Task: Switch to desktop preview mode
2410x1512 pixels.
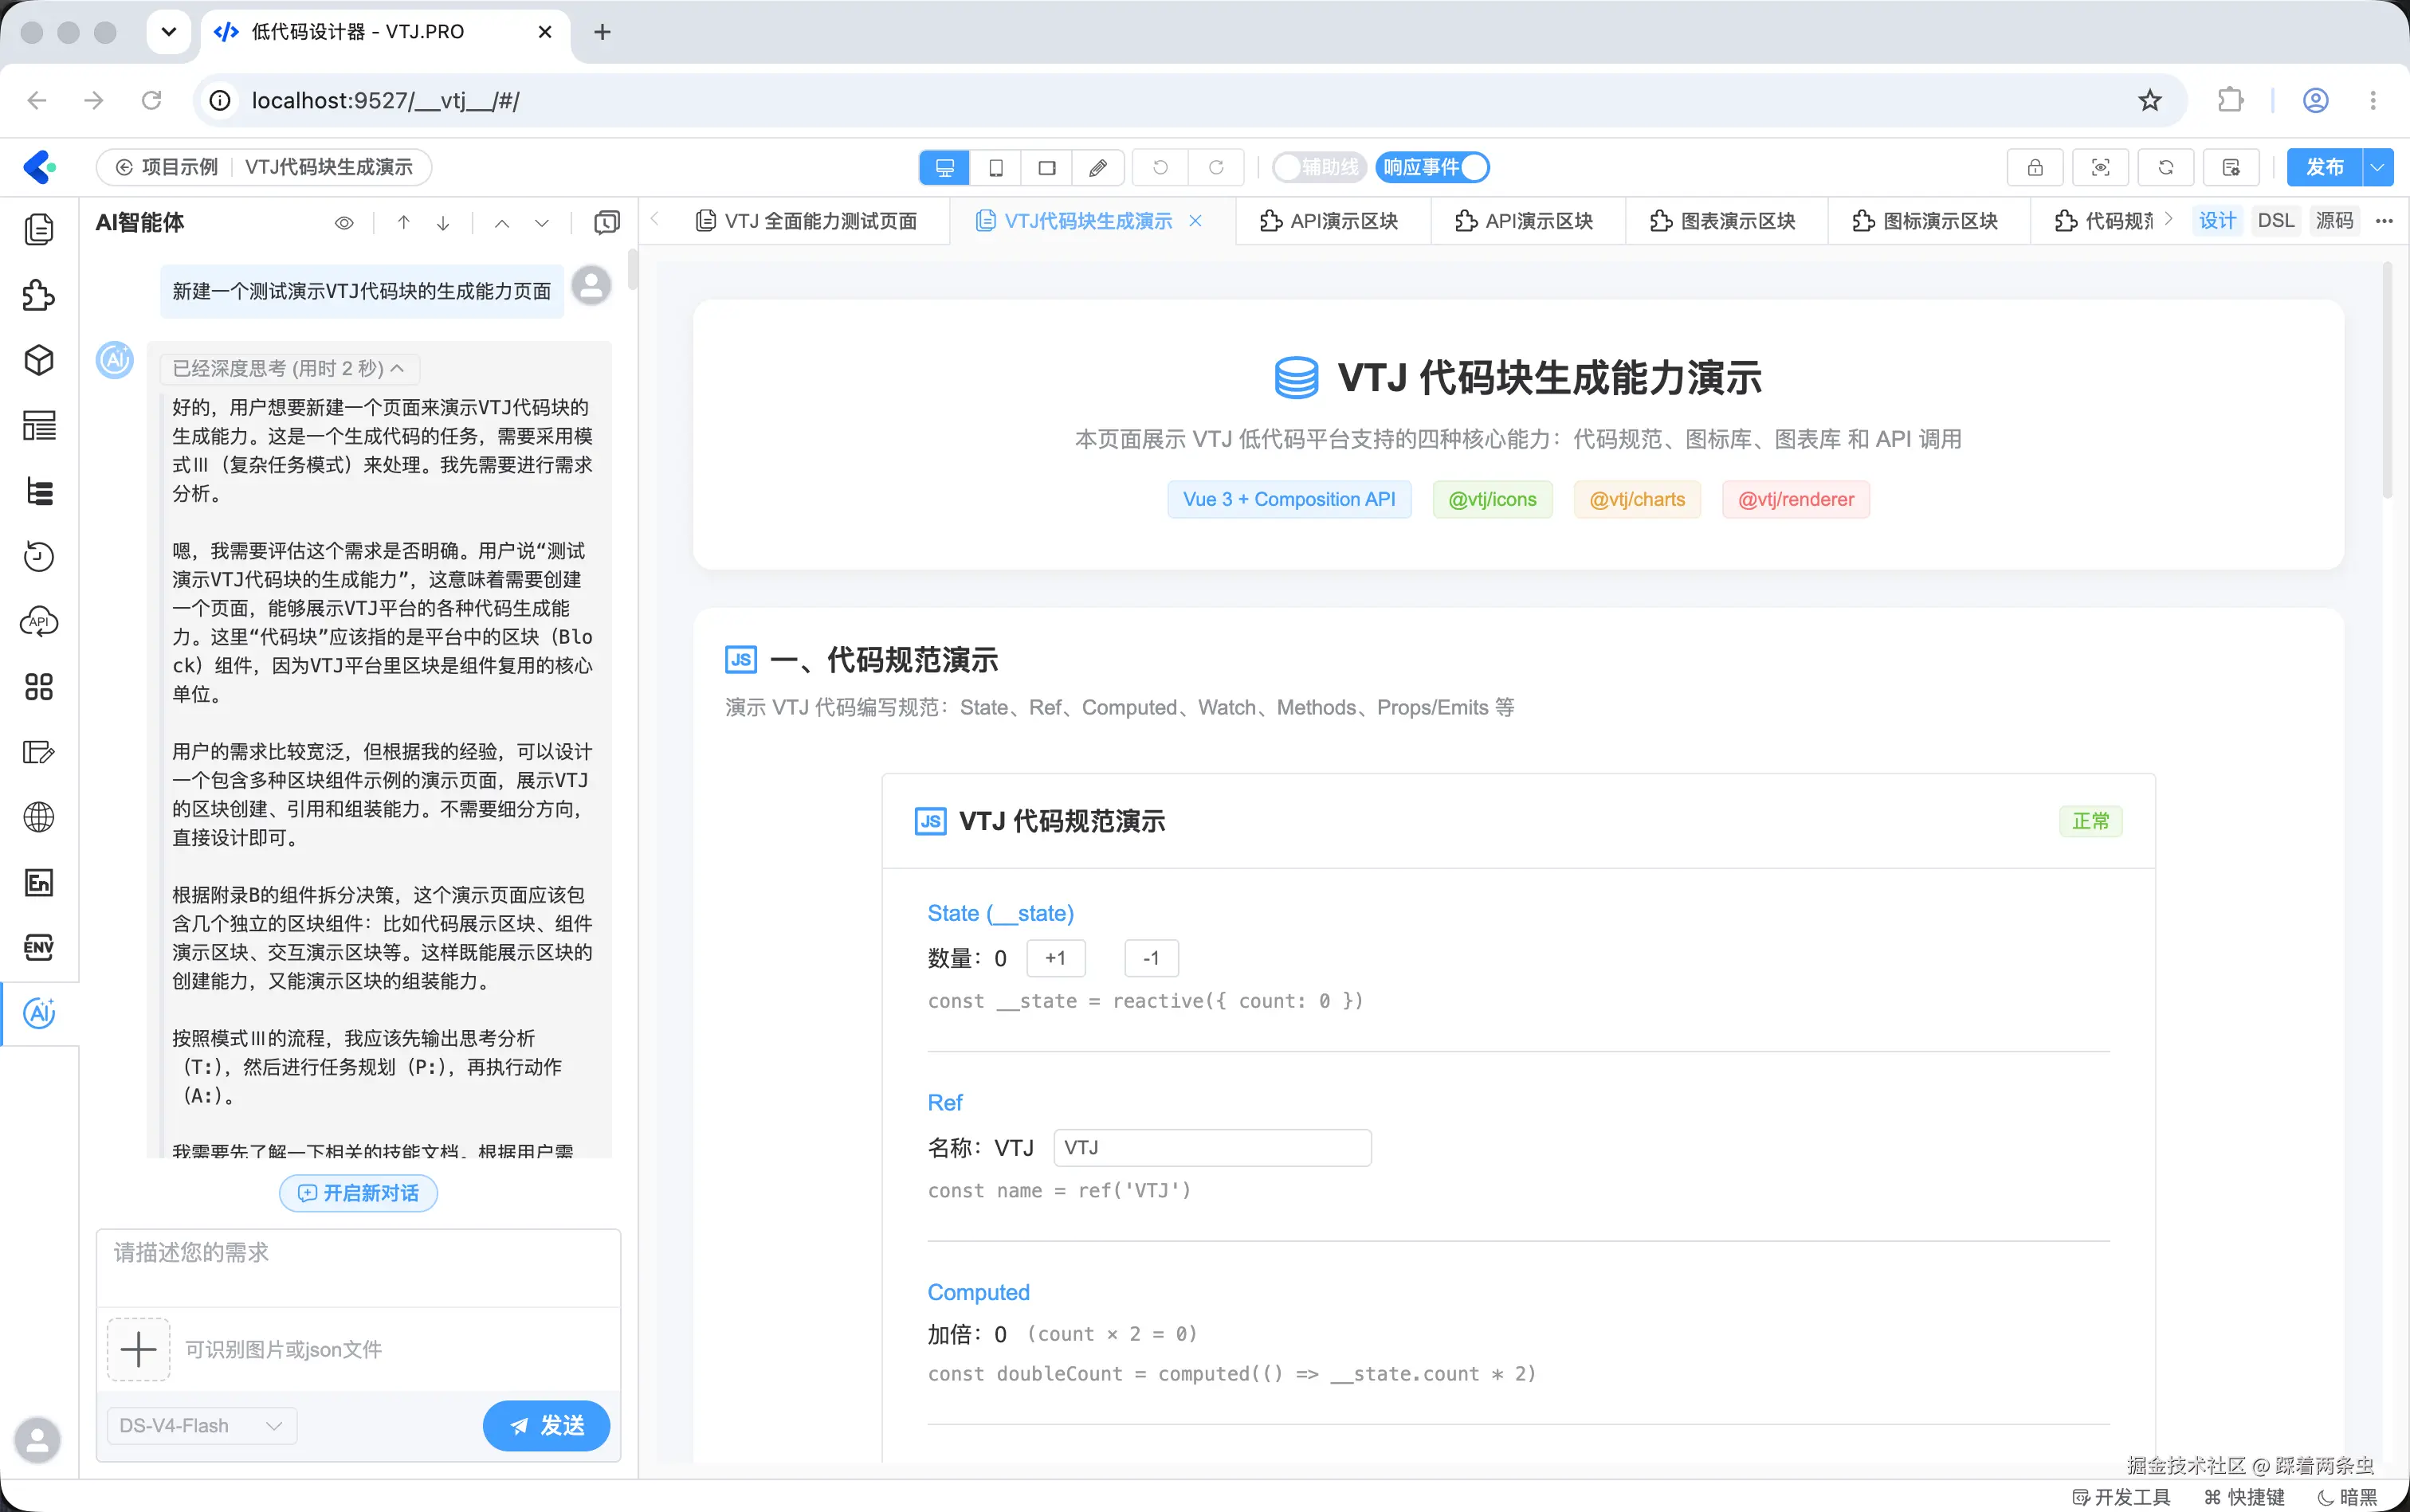Action: pos(944,167)
